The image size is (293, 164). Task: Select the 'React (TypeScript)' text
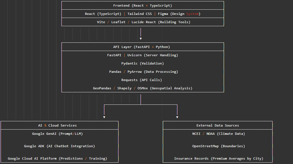[103, 14]
